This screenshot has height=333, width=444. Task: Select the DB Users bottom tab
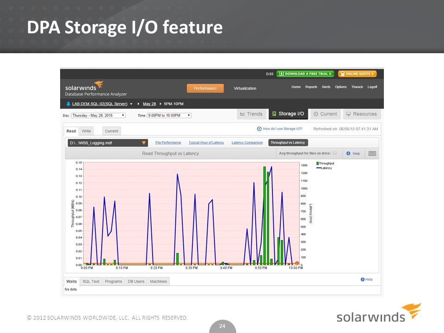point(136,282)
